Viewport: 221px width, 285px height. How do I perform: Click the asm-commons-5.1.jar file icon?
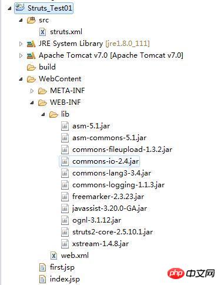coord(65,138)
